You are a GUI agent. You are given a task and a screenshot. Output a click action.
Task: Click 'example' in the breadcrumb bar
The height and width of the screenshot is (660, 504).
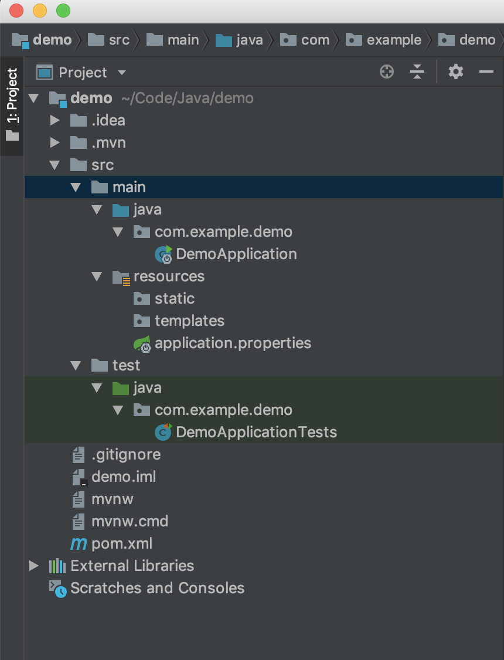[393, 40]
